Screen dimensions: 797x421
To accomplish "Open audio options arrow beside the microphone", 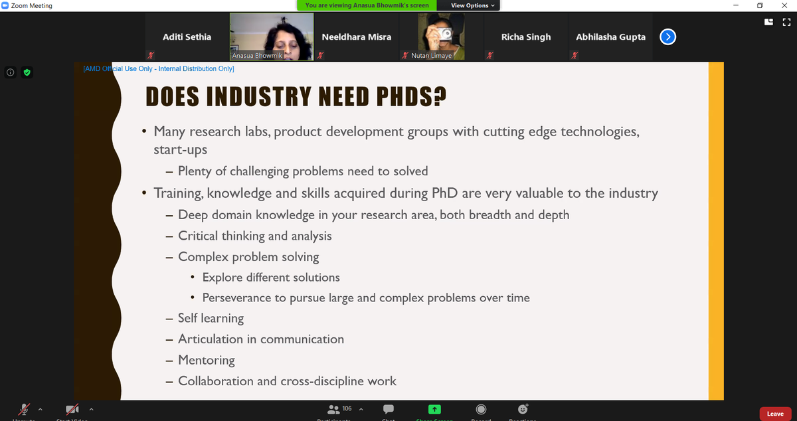I will [x=41, y=409].
